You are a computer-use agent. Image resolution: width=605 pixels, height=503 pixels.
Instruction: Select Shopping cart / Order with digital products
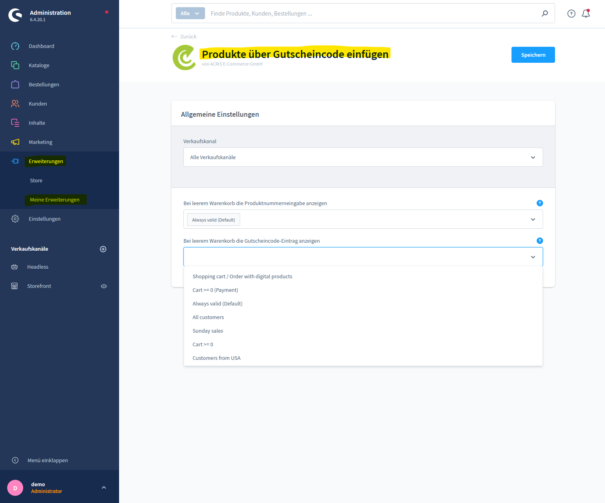(x=363, y=276)
